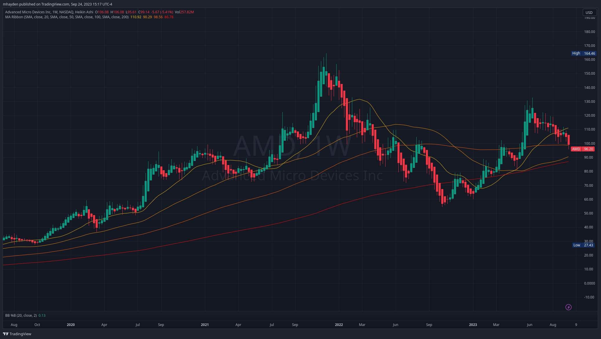Click the close price C99.14 value
This screenshot has height=339, width=601.
[144, 12]
